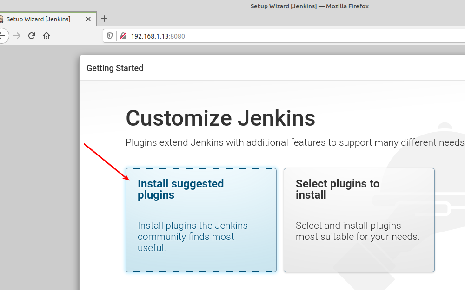This screenshot has height=290, width=465.
Task: Choose Install suggested plugins
Action: [x=201, y=219]
